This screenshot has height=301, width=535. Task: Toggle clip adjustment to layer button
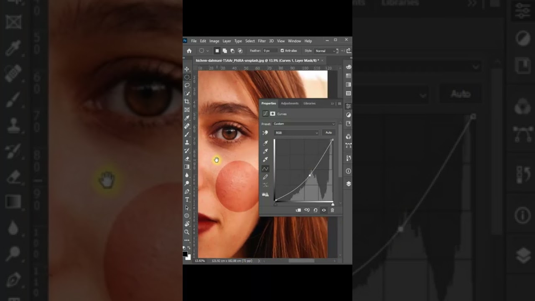298,210
